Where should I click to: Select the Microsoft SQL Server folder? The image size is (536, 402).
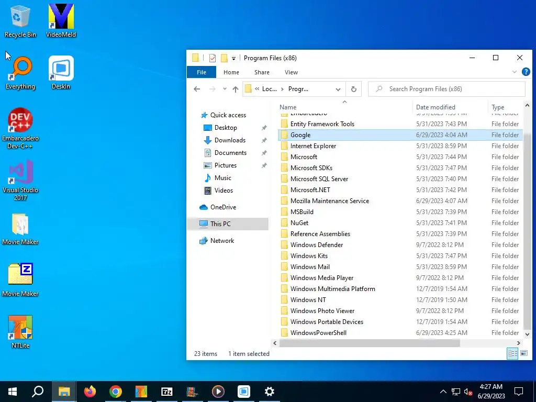tap(400, 179)
